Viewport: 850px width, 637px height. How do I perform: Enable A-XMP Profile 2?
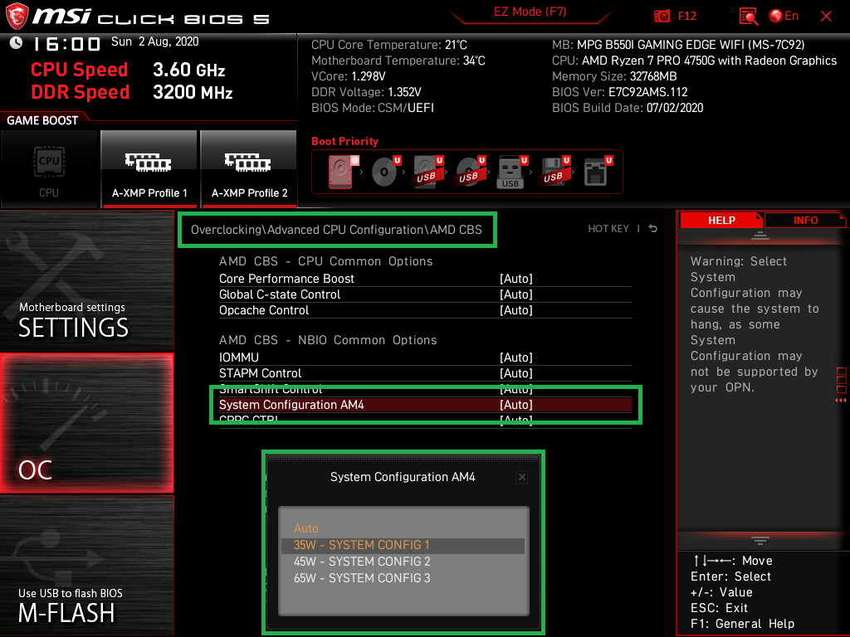(x=249, y=169)
